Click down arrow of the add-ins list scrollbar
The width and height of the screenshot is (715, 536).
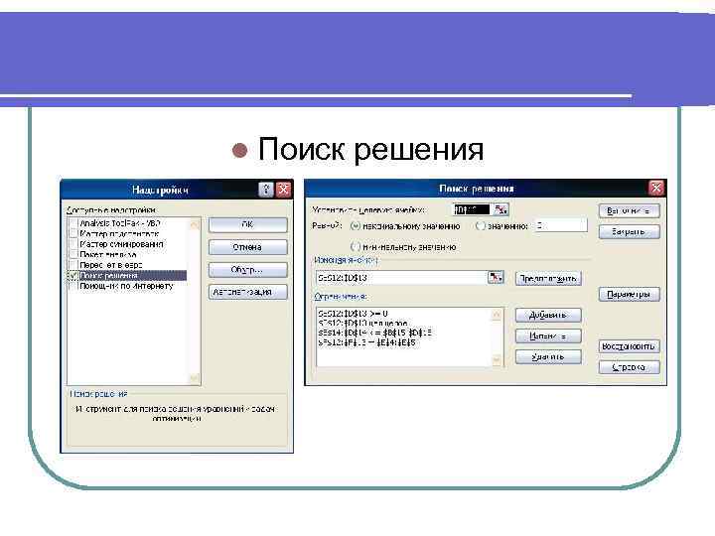pos(195,378)
